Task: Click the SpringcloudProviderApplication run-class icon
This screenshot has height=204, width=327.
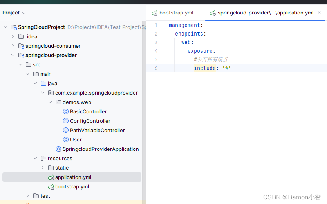Action: tap(58, 149)
